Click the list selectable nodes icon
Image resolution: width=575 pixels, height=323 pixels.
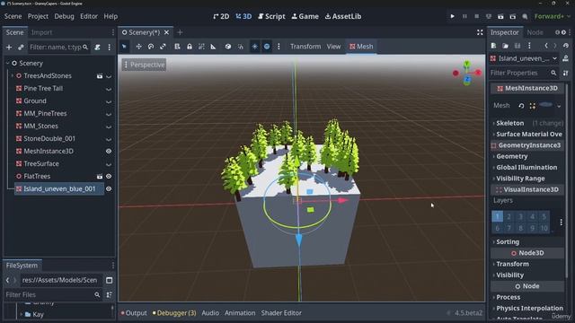click(x=177, y=47)
